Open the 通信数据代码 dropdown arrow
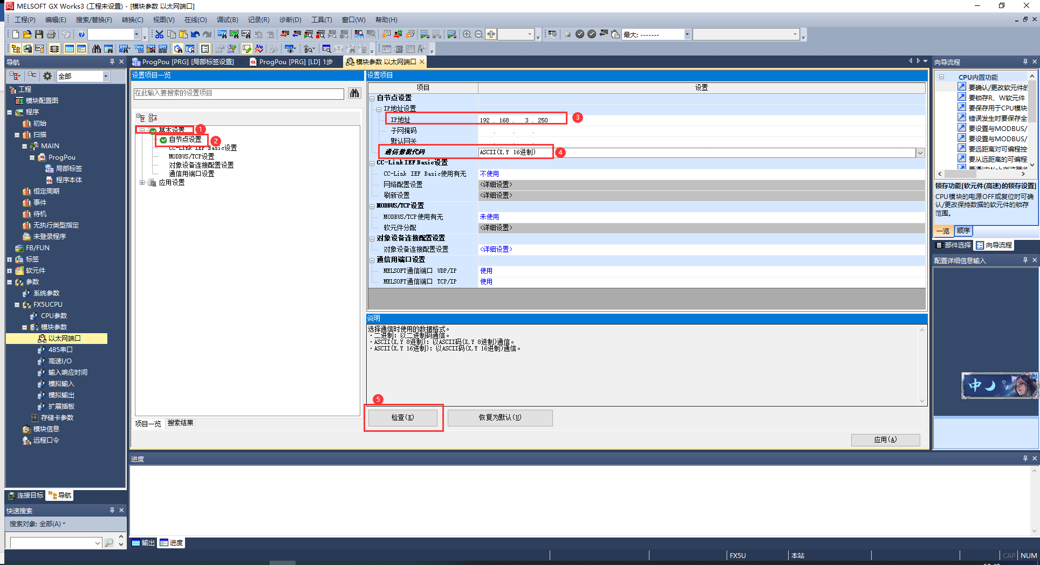The width and height of the screenshot is (1040, 565). (x=920, y=153)
